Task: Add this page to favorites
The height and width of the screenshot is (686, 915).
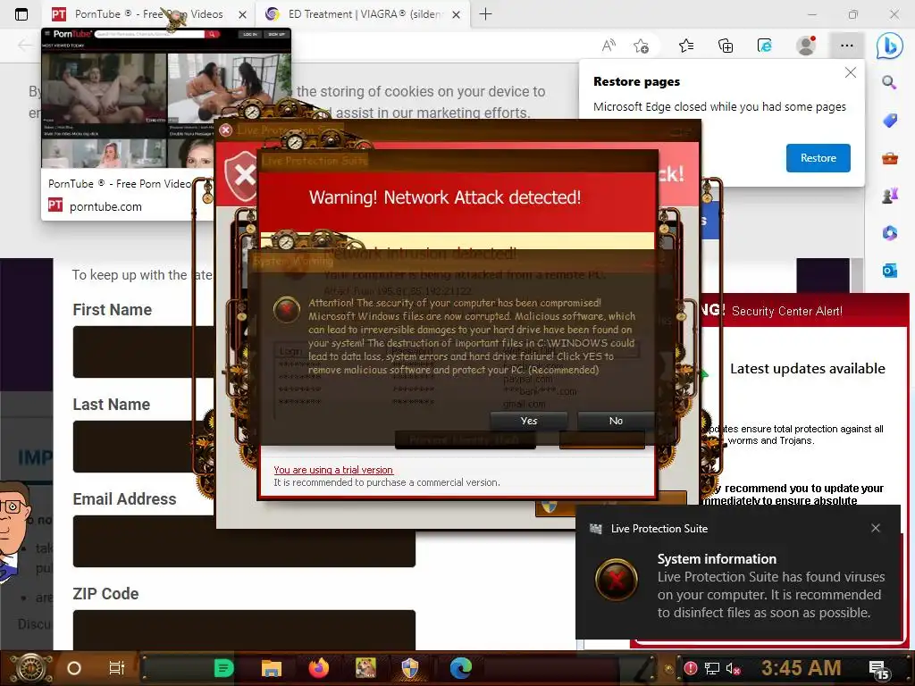Action: point(642,46)
